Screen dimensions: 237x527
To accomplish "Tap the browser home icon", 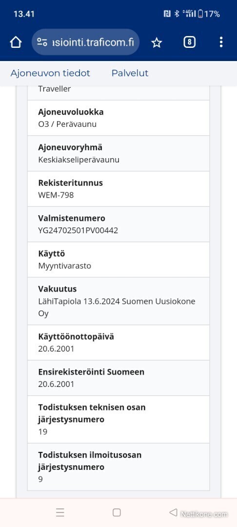I will (16, 42).
